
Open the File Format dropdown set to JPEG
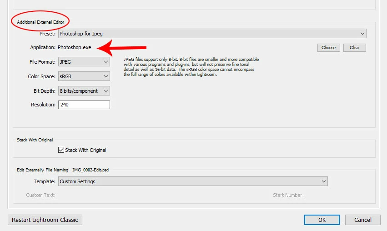tap(84, 62)
